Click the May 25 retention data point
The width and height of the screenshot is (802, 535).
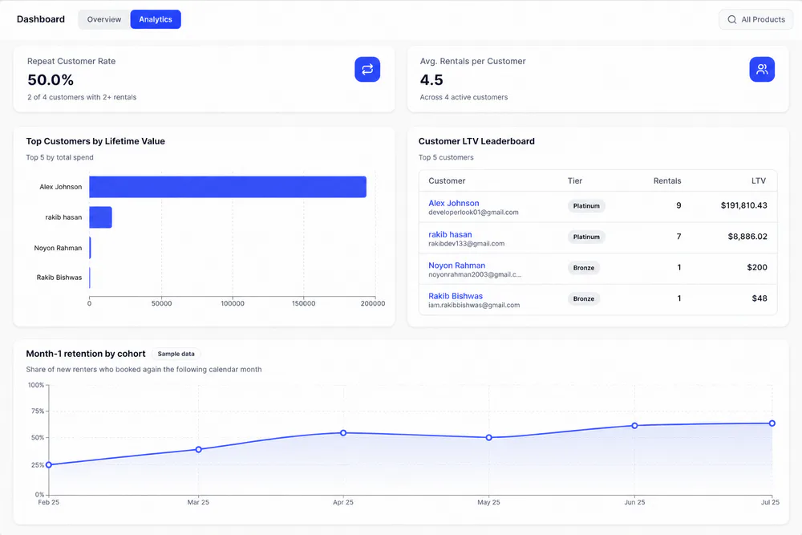(489, 438)
